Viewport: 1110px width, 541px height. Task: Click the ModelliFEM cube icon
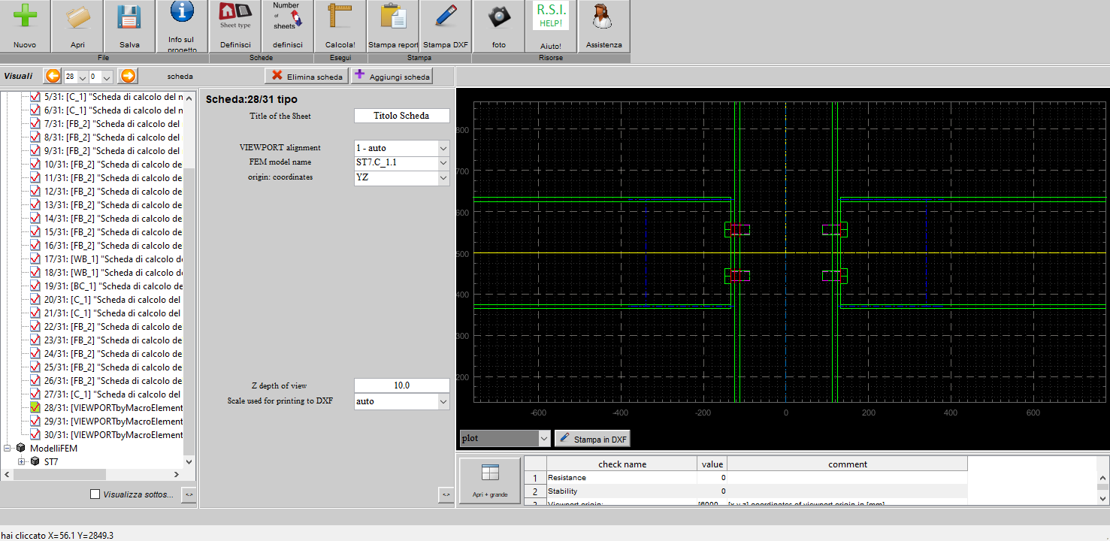coord(20,449)
